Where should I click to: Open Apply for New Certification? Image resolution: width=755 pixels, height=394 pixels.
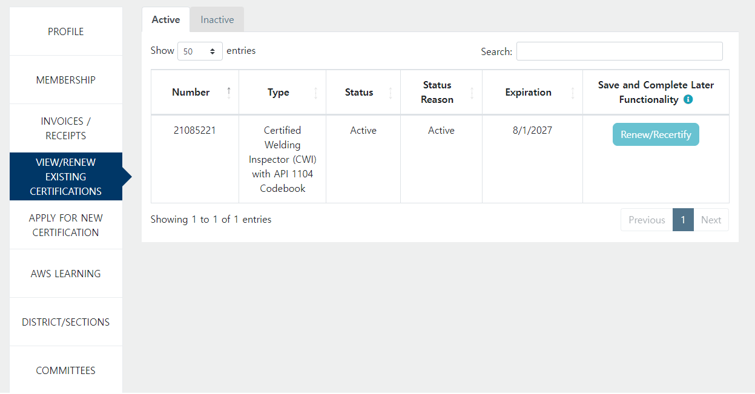(66, 225)
